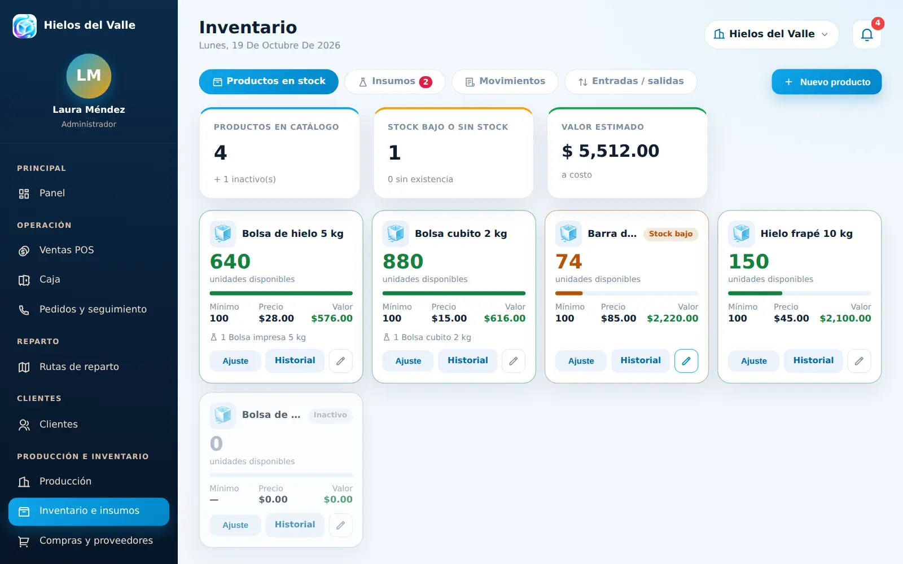Click '1 Bolsa impresa 5 kg' text
This screenshot has width=903, height=564.
pyautogui.click(x=263, y=337)
